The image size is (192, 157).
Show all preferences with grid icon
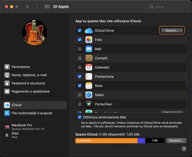47,7
